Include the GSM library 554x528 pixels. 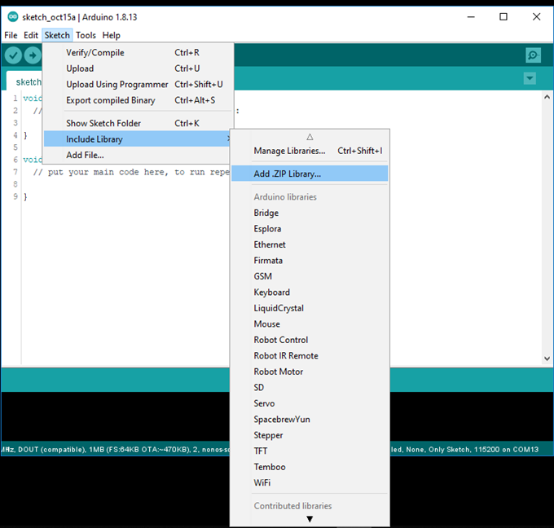310,276
